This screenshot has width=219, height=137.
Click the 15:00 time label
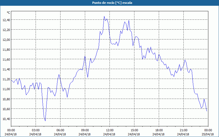[134, 130]
